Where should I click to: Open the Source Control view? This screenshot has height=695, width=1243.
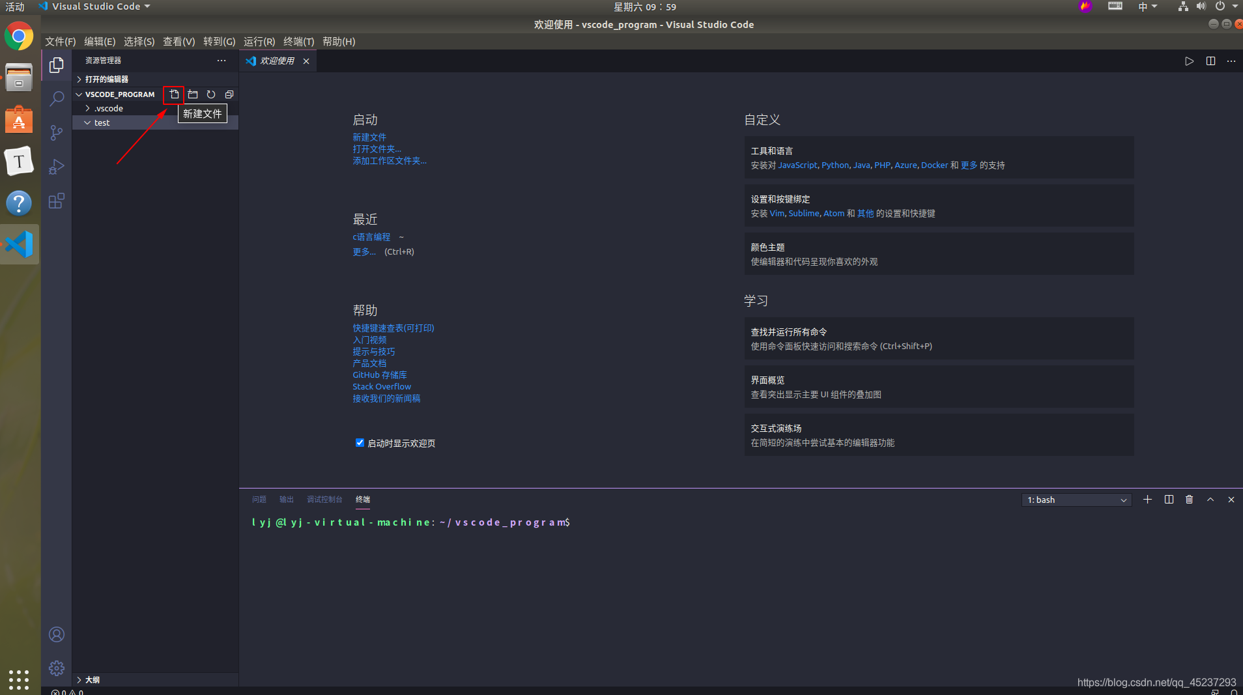[57, 133]
